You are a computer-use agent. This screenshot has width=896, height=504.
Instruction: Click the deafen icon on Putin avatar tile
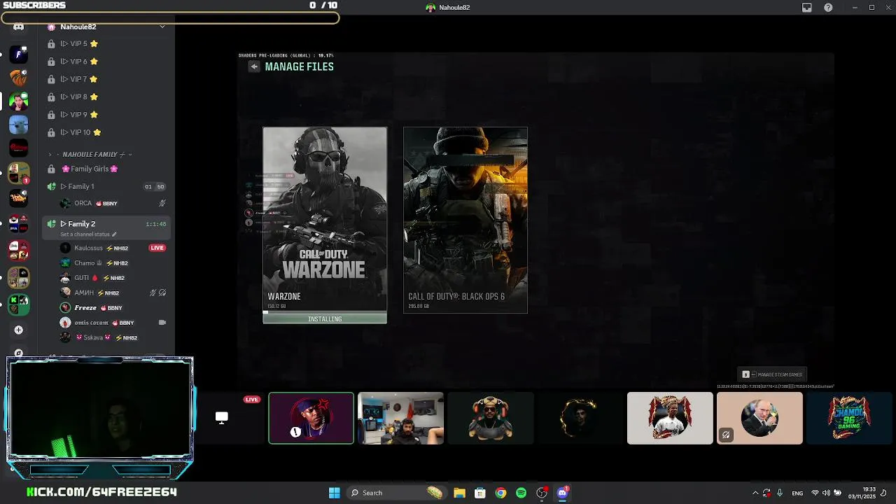(726, 435)
